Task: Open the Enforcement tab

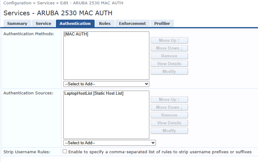Action: coord(132,23)
